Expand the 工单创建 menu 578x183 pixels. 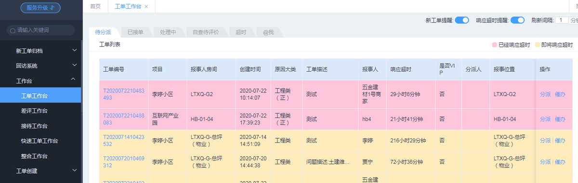[41, 171]
